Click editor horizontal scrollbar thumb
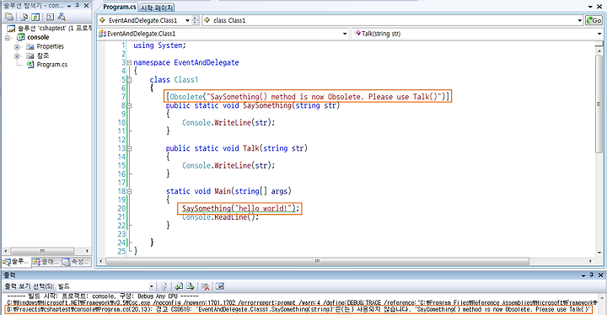This screenshot has height=315, width=607. [318, 261]
